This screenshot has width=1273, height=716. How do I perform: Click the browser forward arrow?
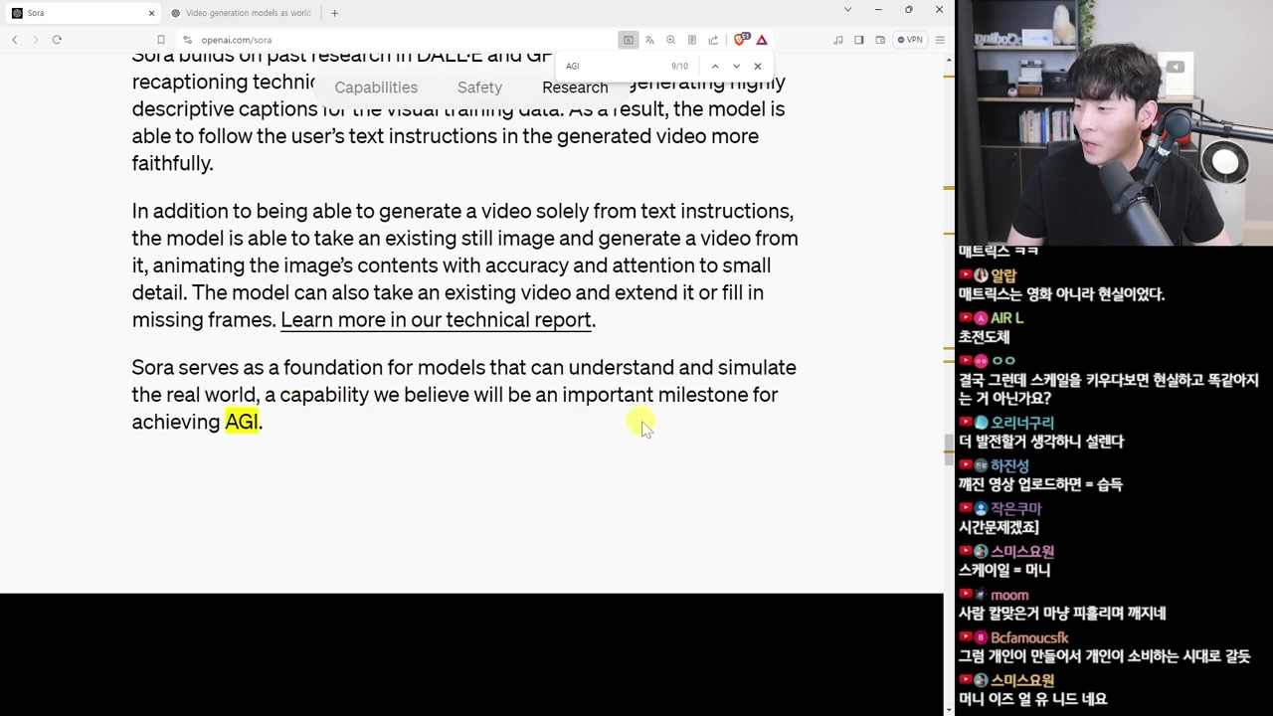pyautogui.click(x=35, y=40)
